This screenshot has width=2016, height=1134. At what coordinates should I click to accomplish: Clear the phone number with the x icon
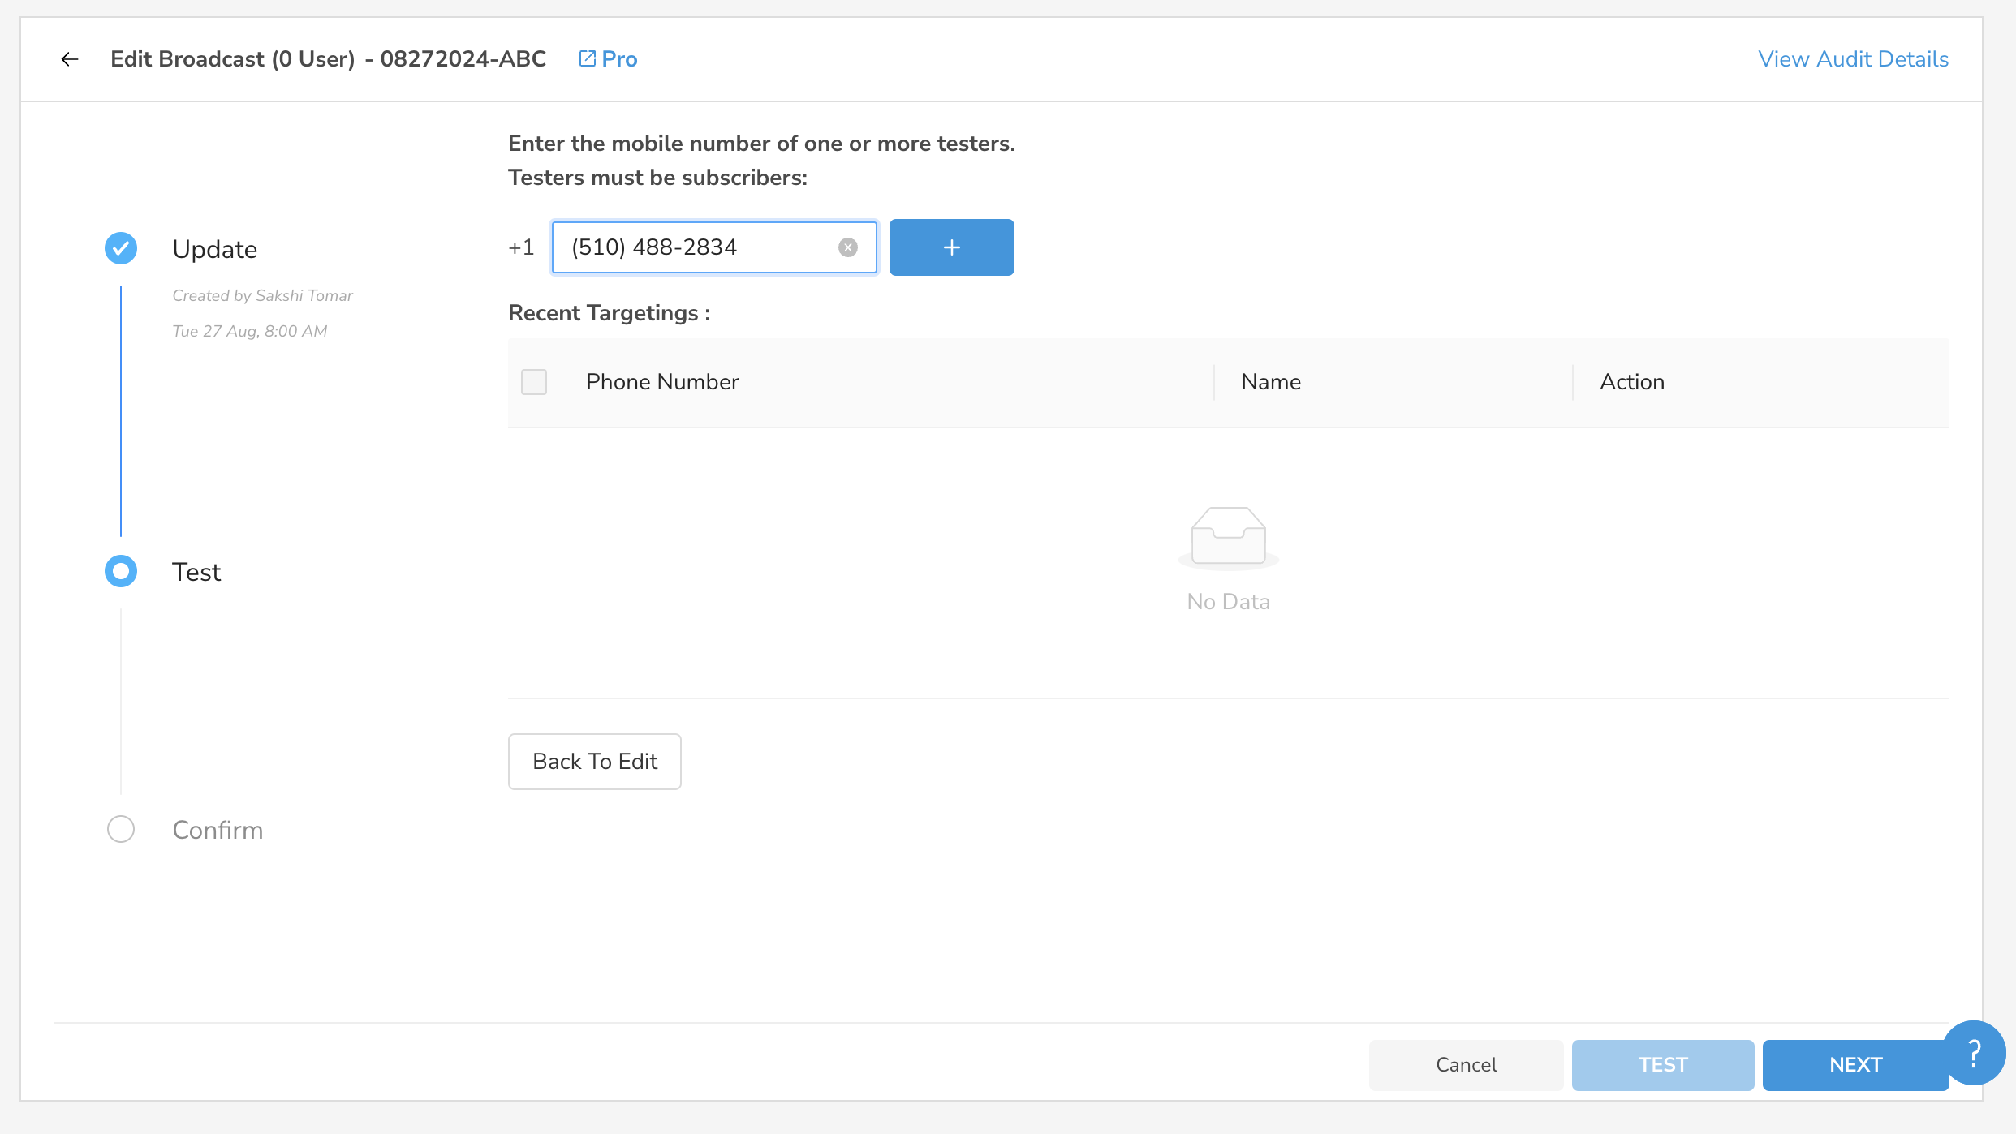tap(847, 247)
